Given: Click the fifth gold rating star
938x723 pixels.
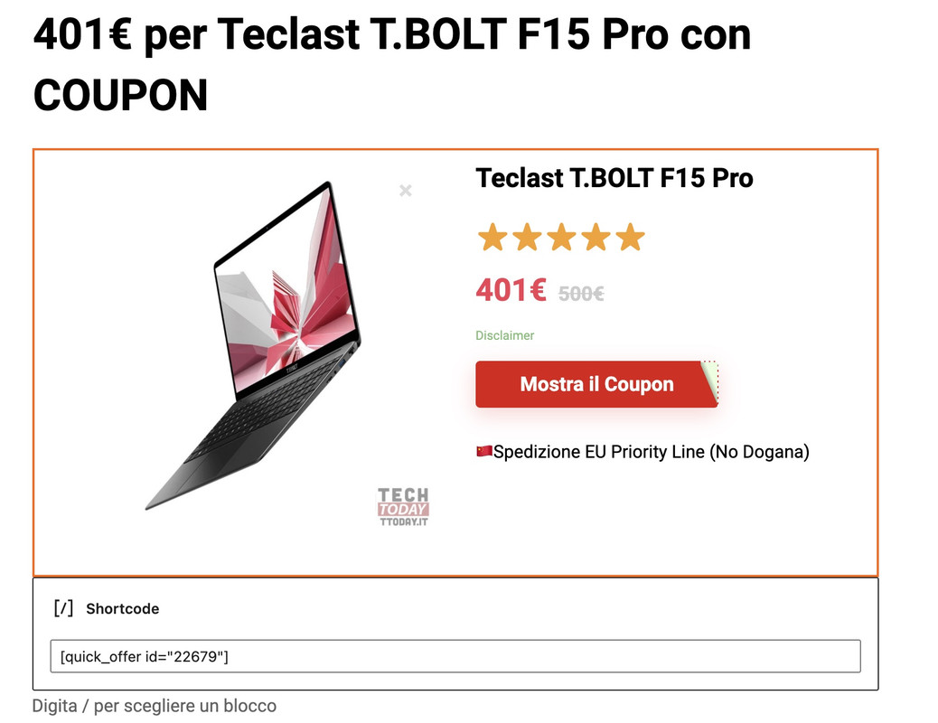Looking at the screenshot, I should (x=631, y=237).
